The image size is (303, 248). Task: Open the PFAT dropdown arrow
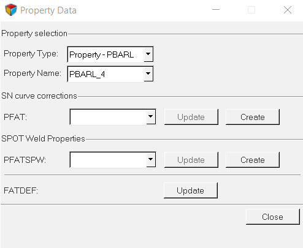tap(151, 116)
